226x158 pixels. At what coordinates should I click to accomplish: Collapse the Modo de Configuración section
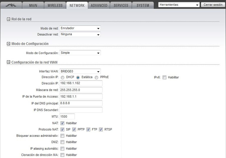(9, 44)
